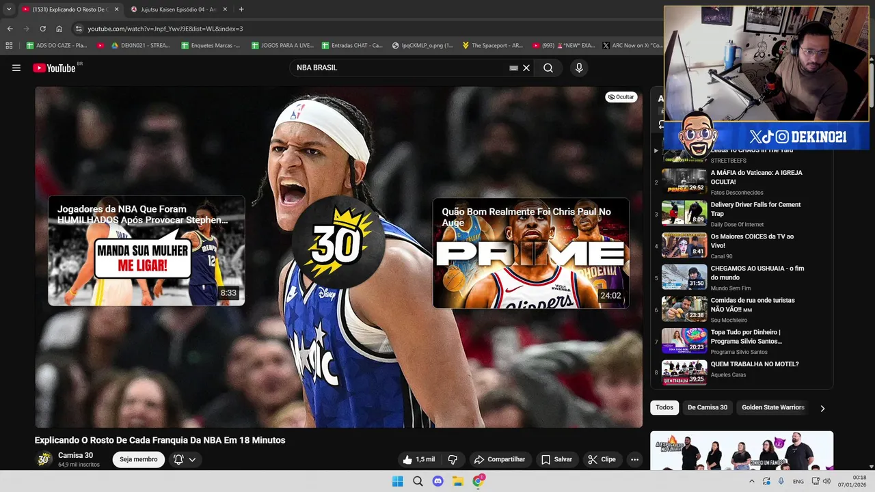Go to the YouTube home logo
The width and height of the screenshot is (875, 492).
click(54, 68)
